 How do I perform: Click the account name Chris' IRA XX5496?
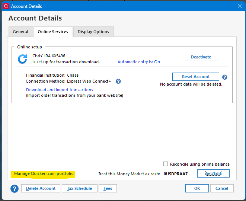[49, 56]
